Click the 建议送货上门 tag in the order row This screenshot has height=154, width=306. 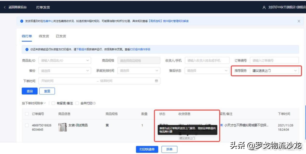click(x=187, y=138)
